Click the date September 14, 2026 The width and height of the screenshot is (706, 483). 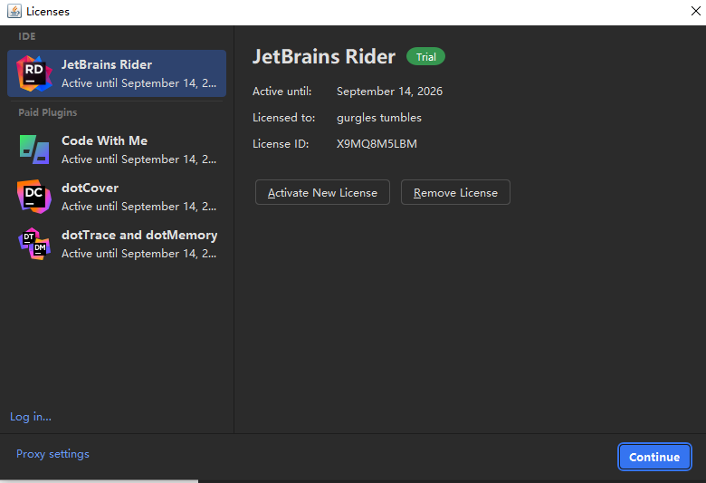(389, 92)
